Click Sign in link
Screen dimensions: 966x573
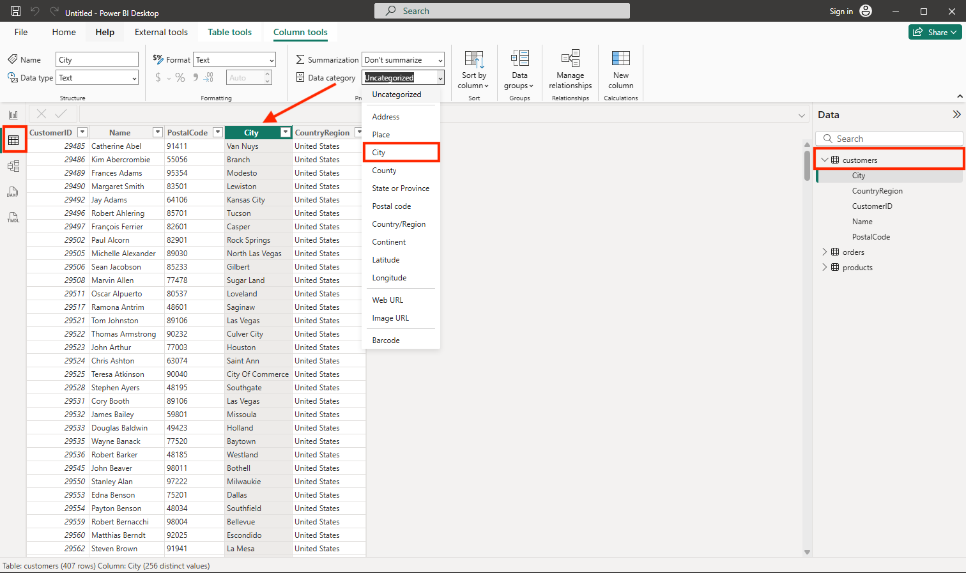[841, 11]
